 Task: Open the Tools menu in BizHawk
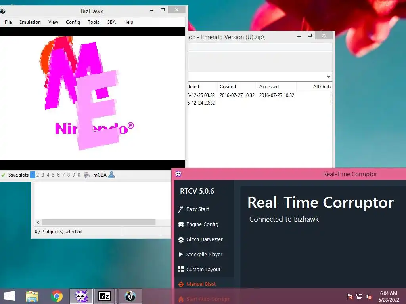pyautogui.click(x=93, y=22)
